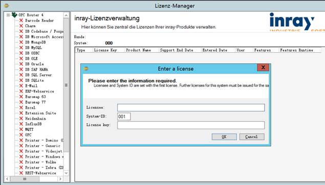Click the Support End Date column header
Screen dimensions: 325x185
(x=177, y=50)
